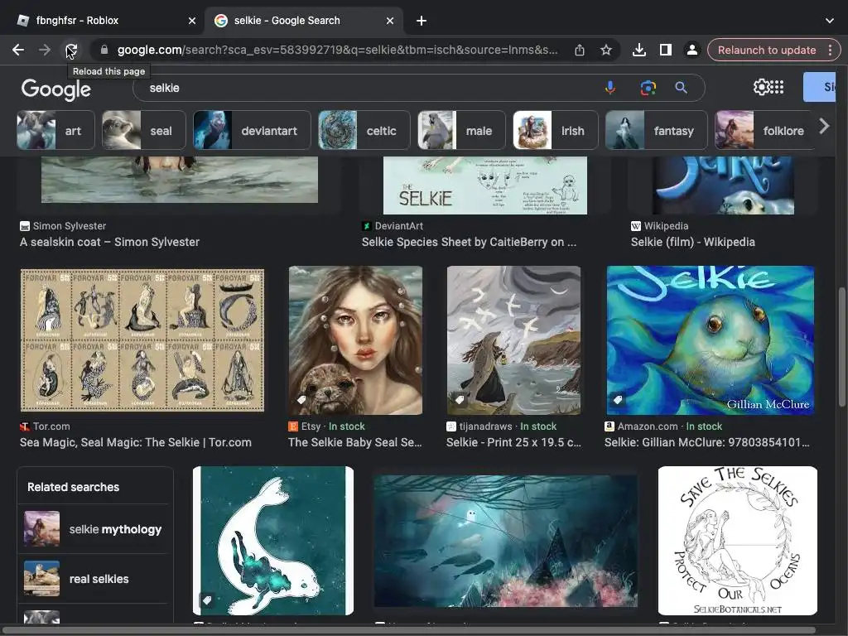
Task: Open THE SELKIE species sheet thumbnail
Action: click(485, 185)
